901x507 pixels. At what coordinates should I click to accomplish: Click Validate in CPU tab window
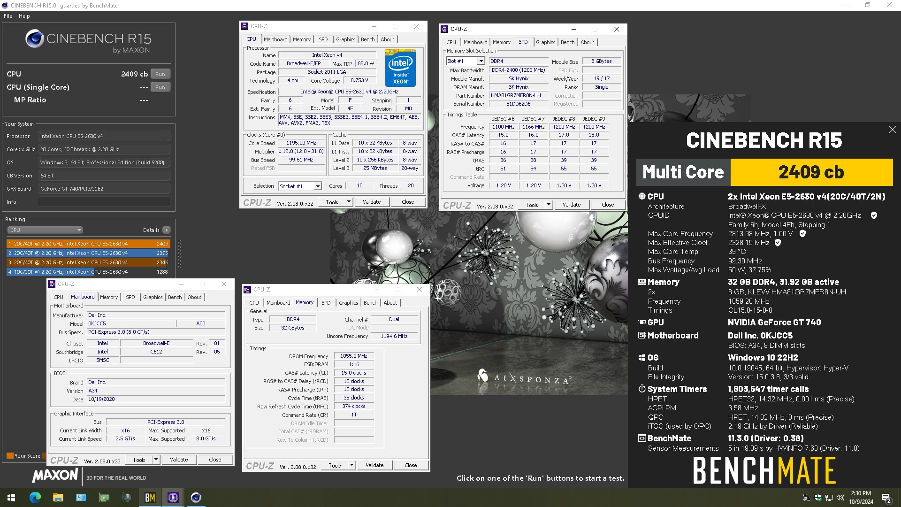pos(372,202)
